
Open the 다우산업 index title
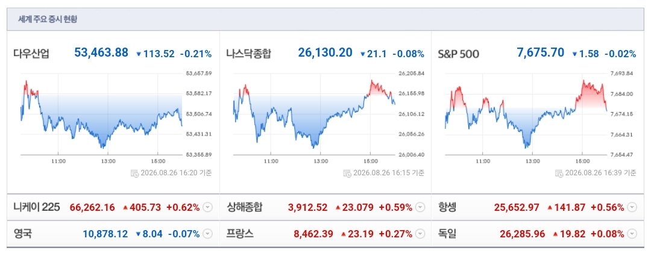31,54
